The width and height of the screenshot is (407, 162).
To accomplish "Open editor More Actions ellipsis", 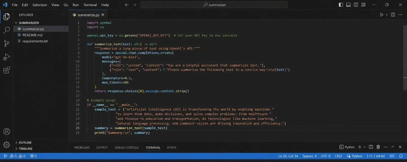I will point(400,15).
